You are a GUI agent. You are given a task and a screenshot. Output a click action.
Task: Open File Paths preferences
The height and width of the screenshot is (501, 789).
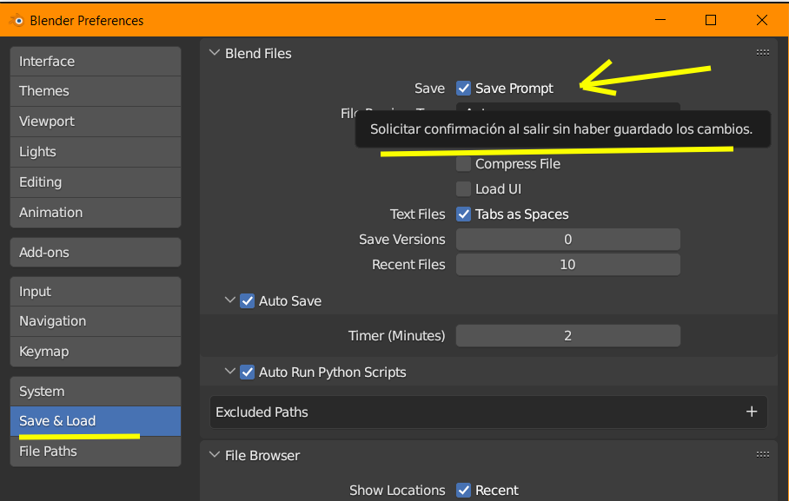[x=95, y=452]
